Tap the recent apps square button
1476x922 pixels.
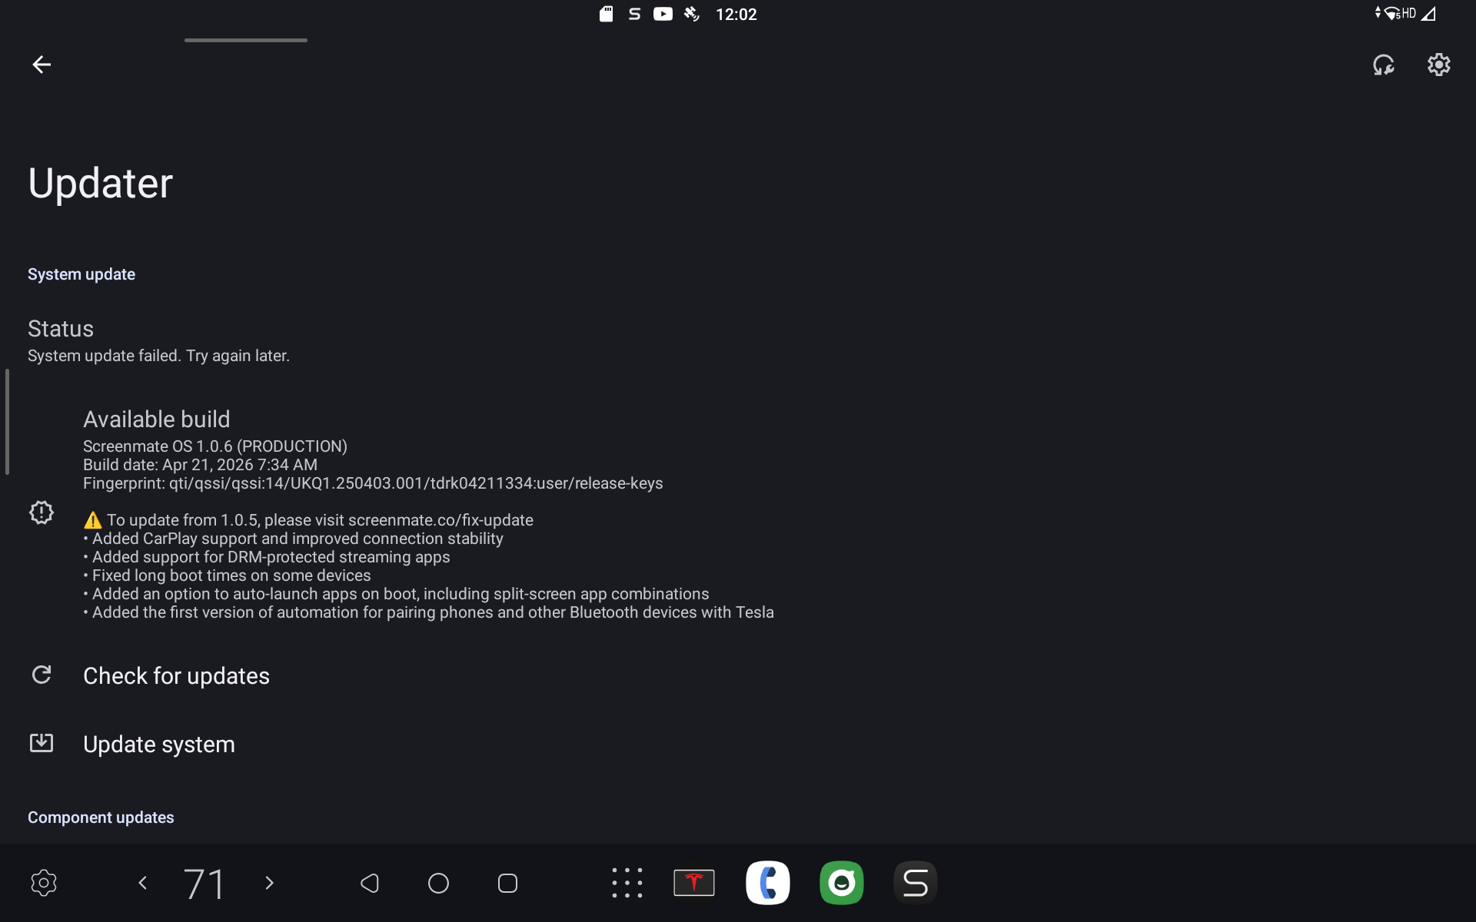[507, 883]
